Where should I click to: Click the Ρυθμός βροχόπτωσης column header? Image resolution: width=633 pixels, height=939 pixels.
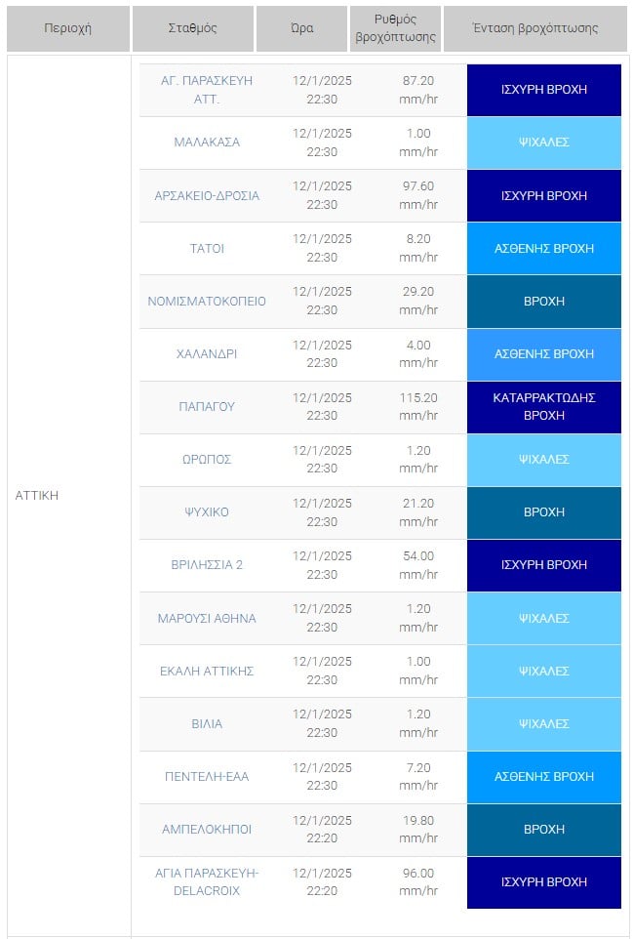click(395, 28)
